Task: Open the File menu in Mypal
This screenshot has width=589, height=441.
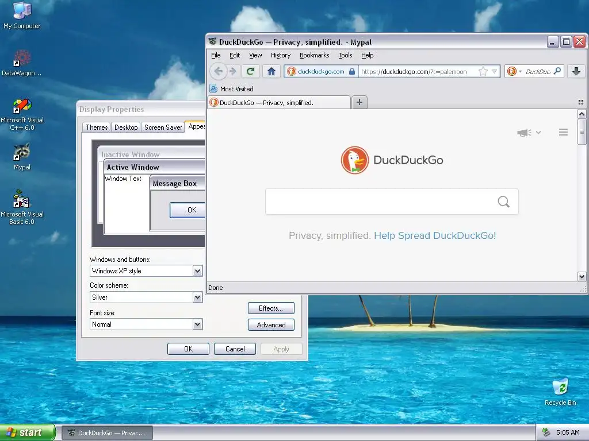Action: click(216, 55)
